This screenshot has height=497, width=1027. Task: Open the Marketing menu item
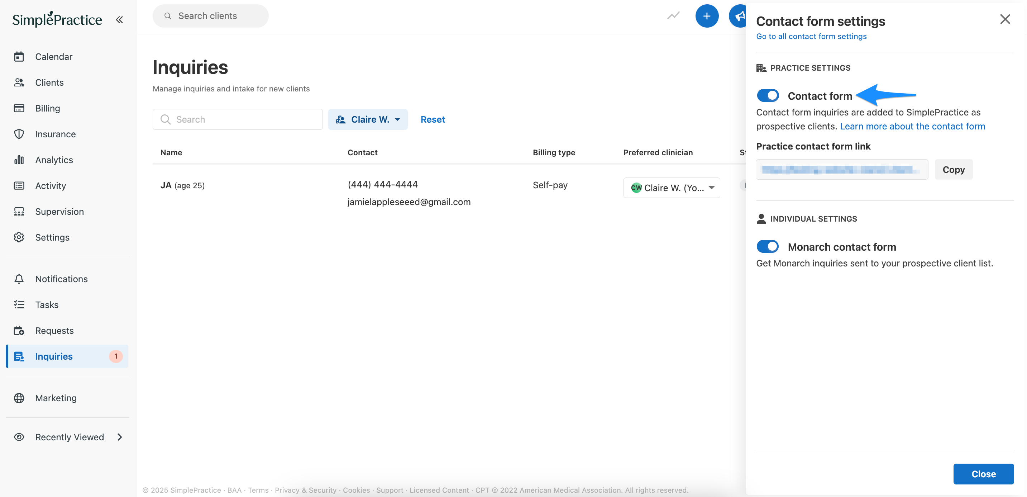[x=56, y=398]
